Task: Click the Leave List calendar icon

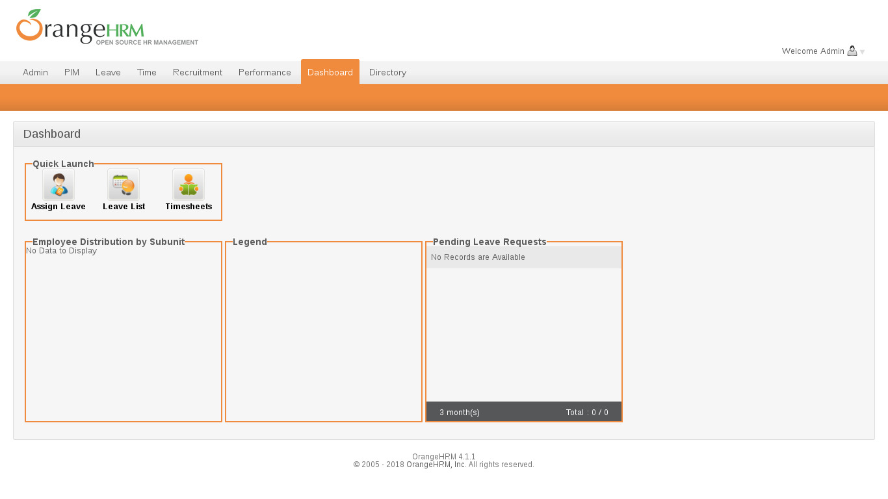Action: point(124,185)
